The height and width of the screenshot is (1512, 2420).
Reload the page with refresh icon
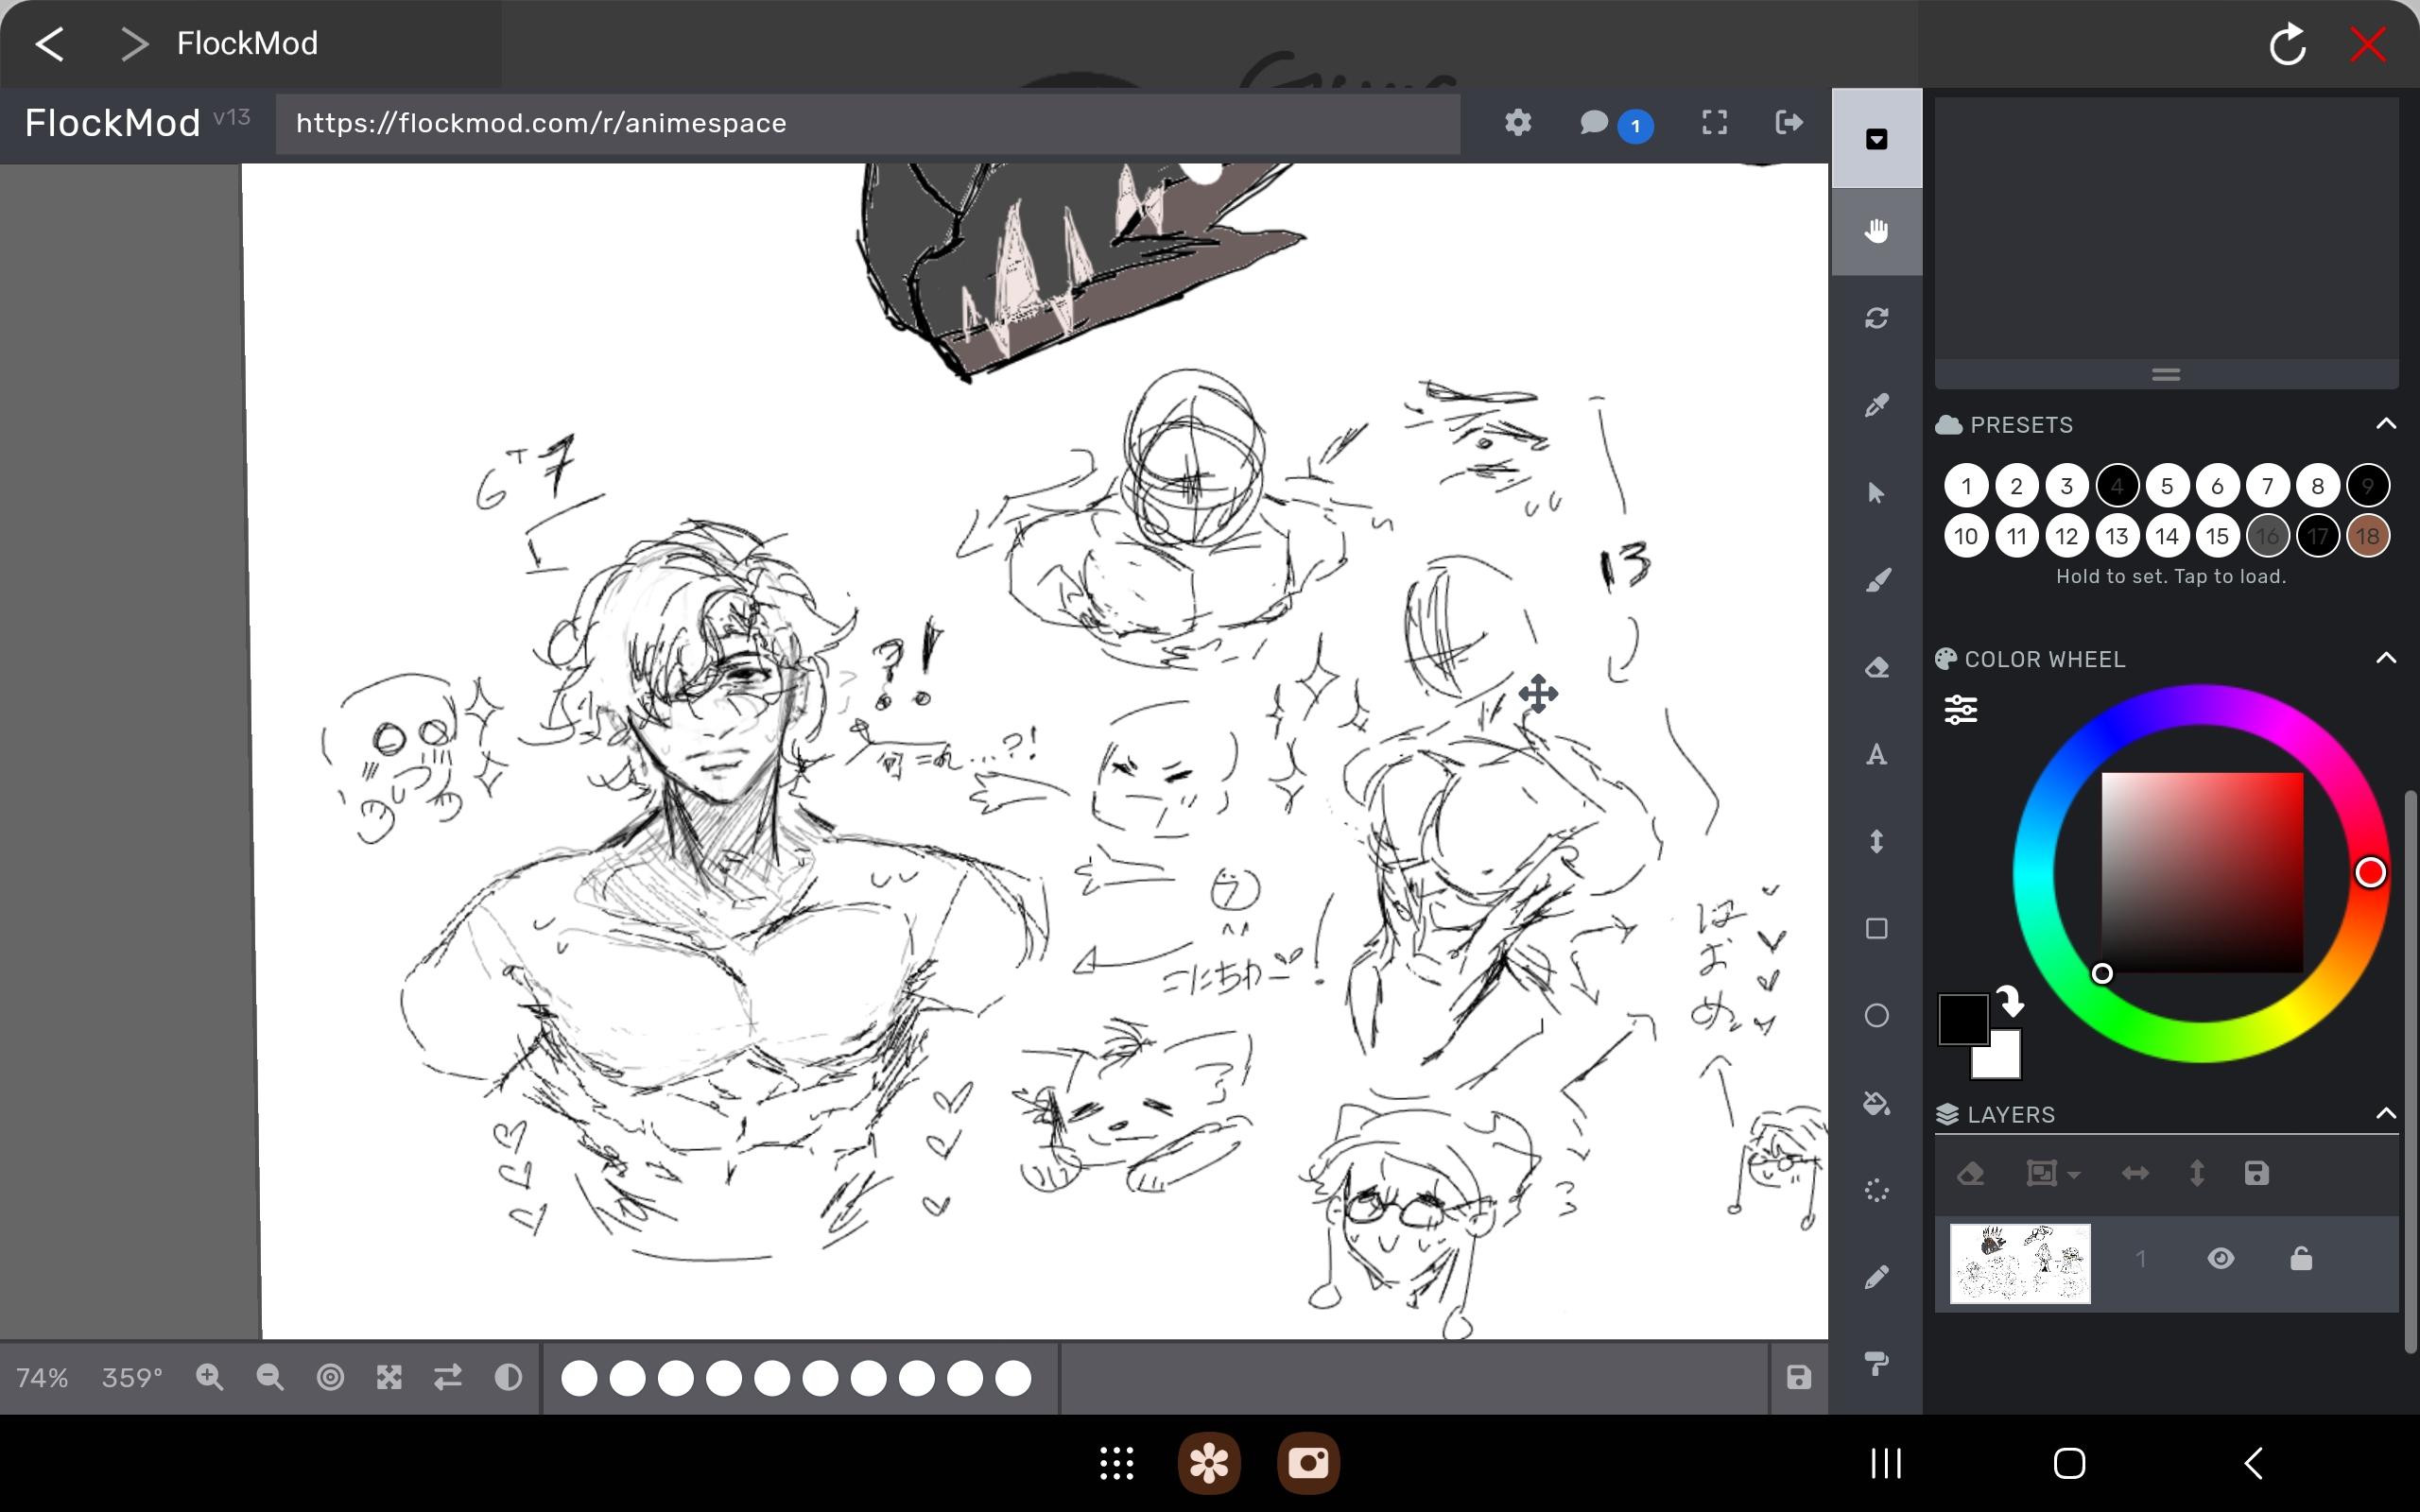(x=2286, y=44)
